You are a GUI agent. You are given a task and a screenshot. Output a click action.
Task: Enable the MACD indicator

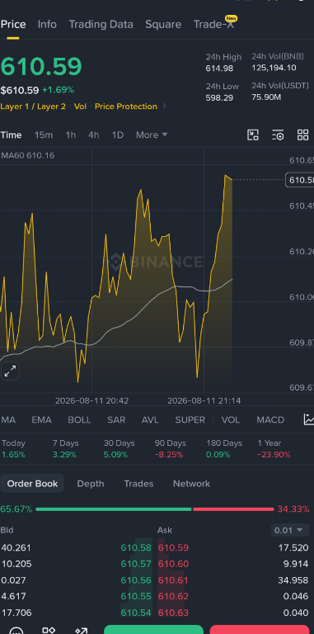point(270,419)
